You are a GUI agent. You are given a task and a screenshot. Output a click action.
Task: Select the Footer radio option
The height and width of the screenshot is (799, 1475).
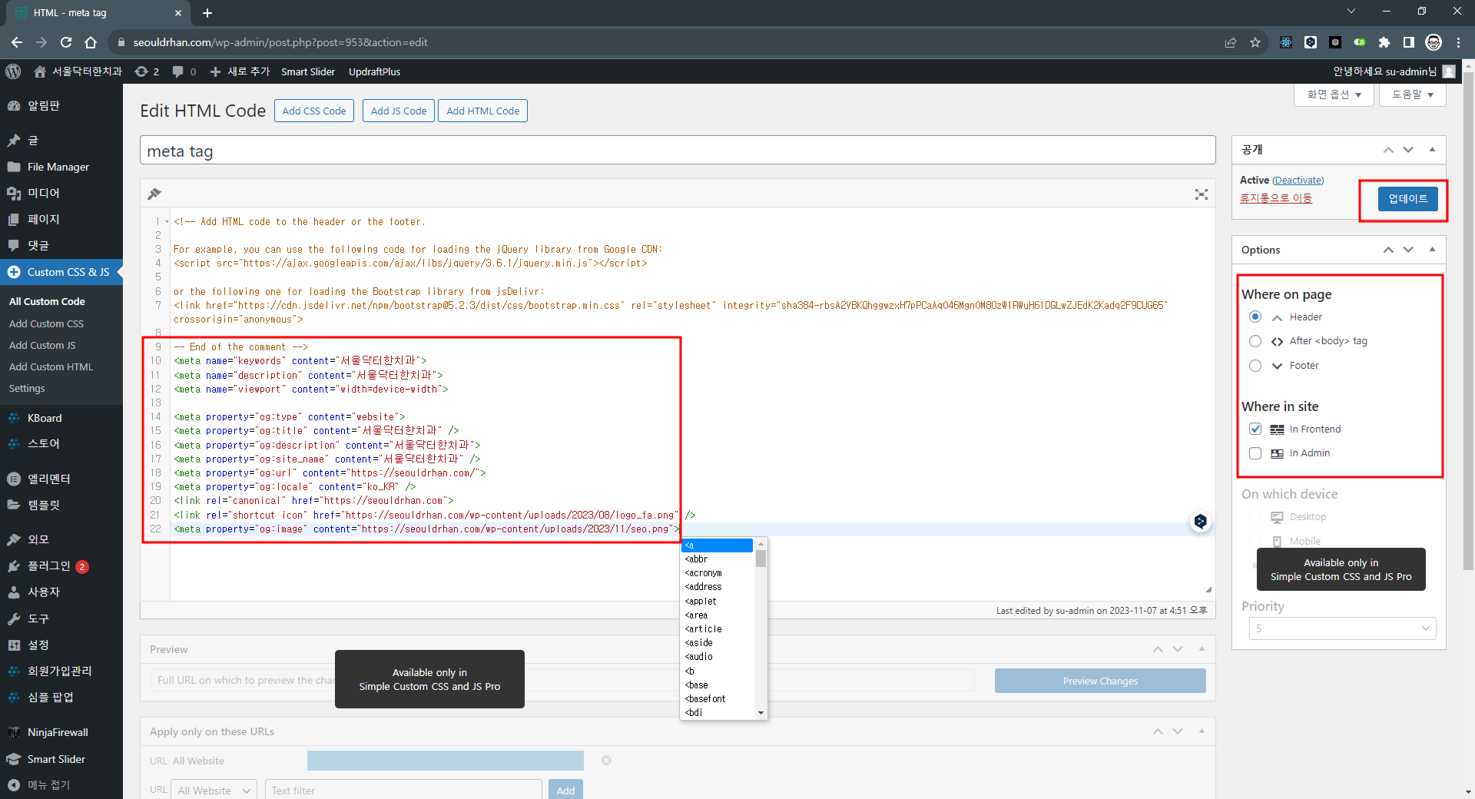(x=1255, y=366)
